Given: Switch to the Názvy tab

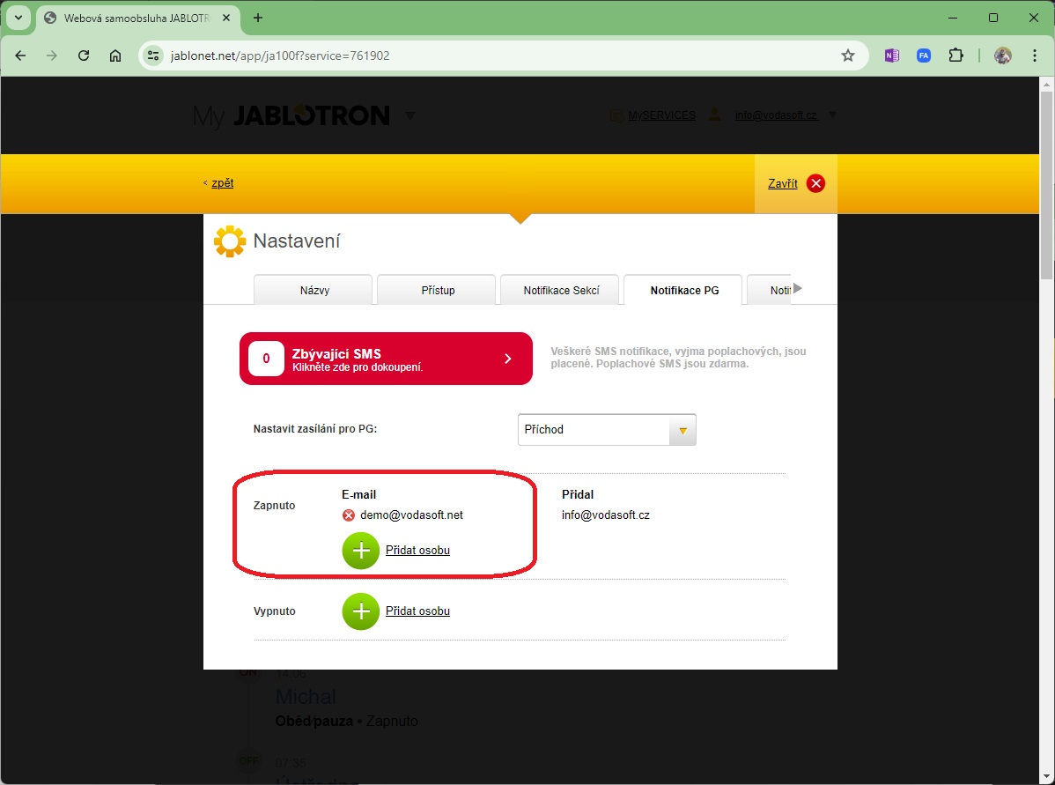Looking at the screenshot, I should click(314, 290).
